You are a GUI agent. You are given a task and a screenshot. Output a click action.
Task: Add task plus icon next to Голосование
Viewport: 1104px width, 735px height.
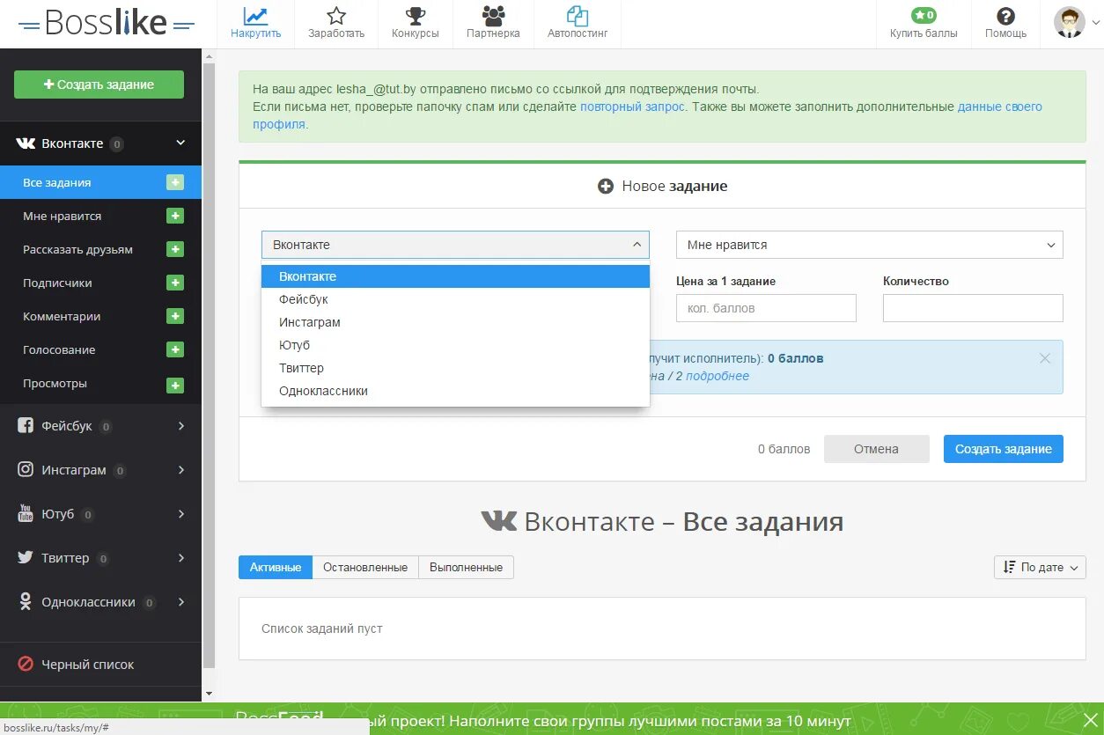175,349
